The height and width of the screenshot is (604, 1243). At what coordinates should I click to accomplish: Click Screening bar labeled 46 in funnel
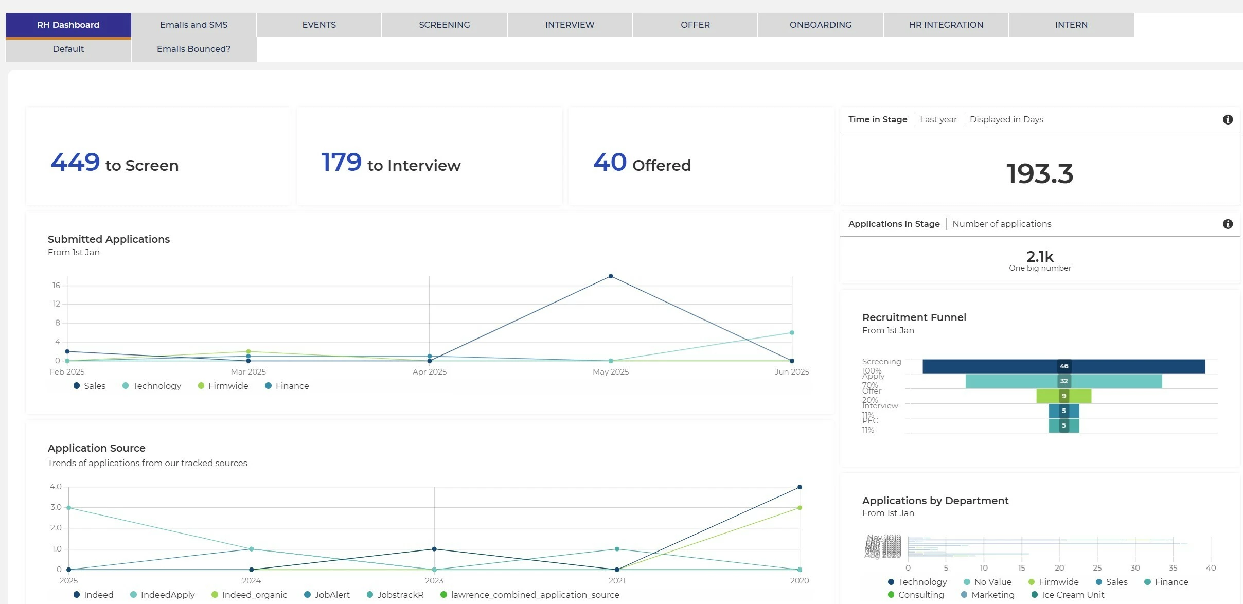click(1063, 366)
